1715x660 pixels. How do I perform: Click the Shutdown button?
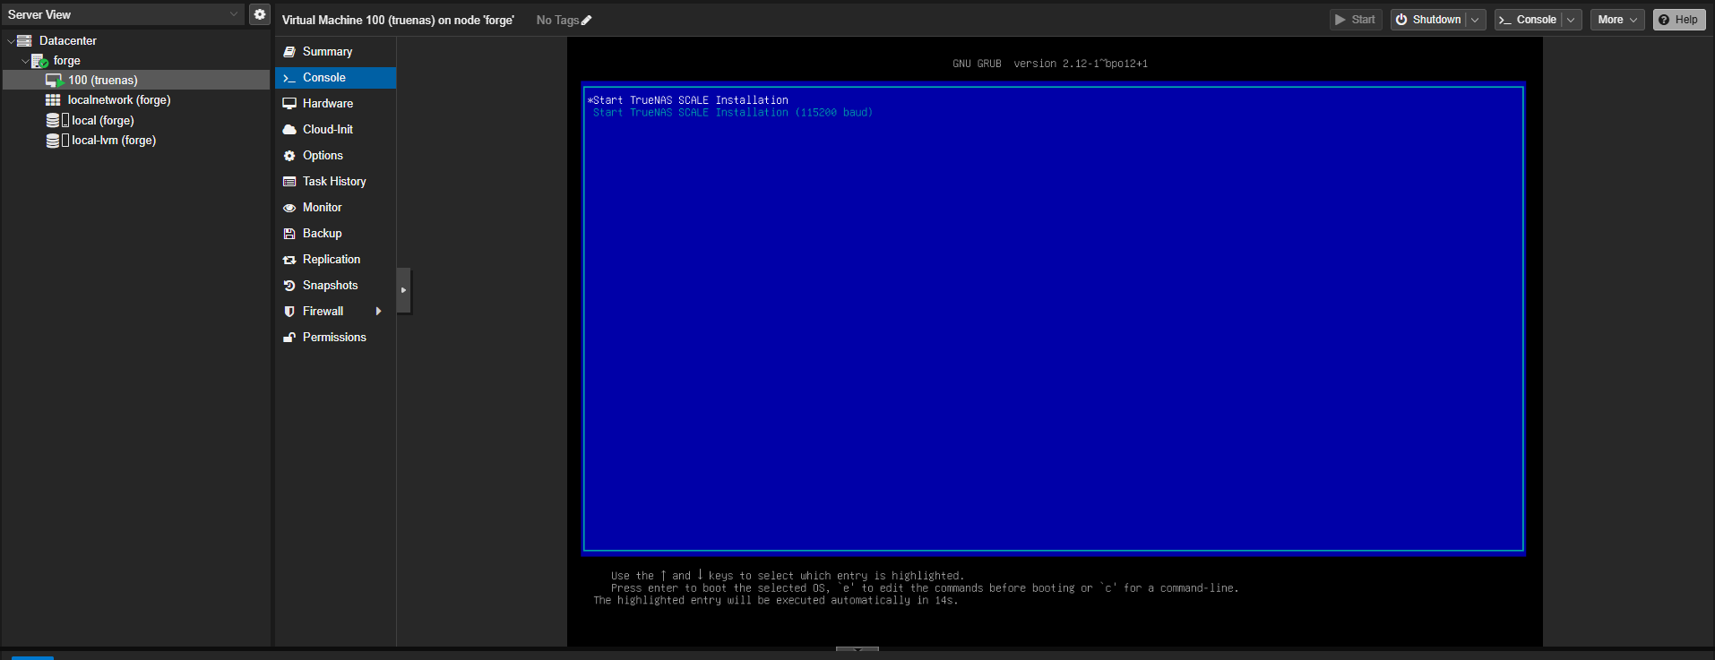1428,20
